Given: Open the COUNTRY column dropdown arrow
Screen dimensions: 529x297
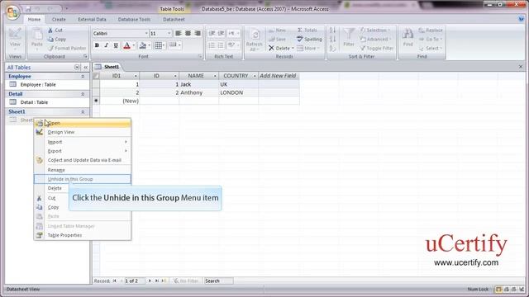Looking at the screenshot, I should tap(255, 76).
